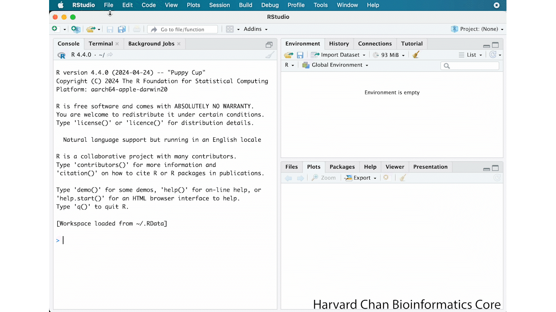Click the Zoom plot button
556x312 pixels.
(x=324, y=178)
